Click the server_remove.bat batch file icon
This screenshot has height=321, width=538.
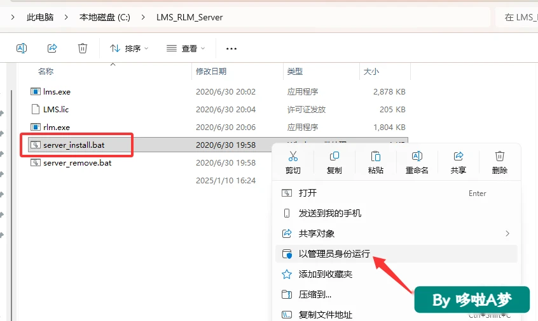[36, 163]
